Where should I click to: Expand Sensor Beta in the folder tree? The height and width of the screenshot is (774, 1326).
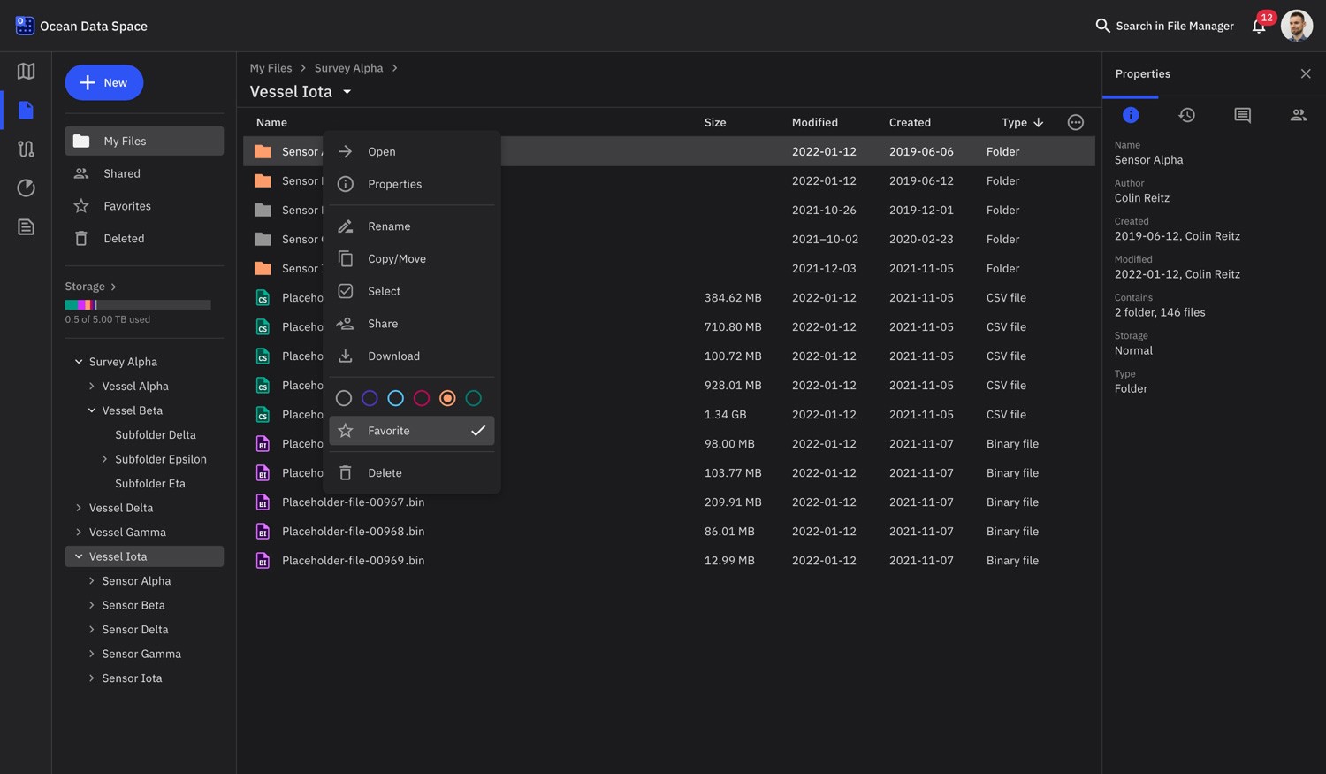pos(91,605)
